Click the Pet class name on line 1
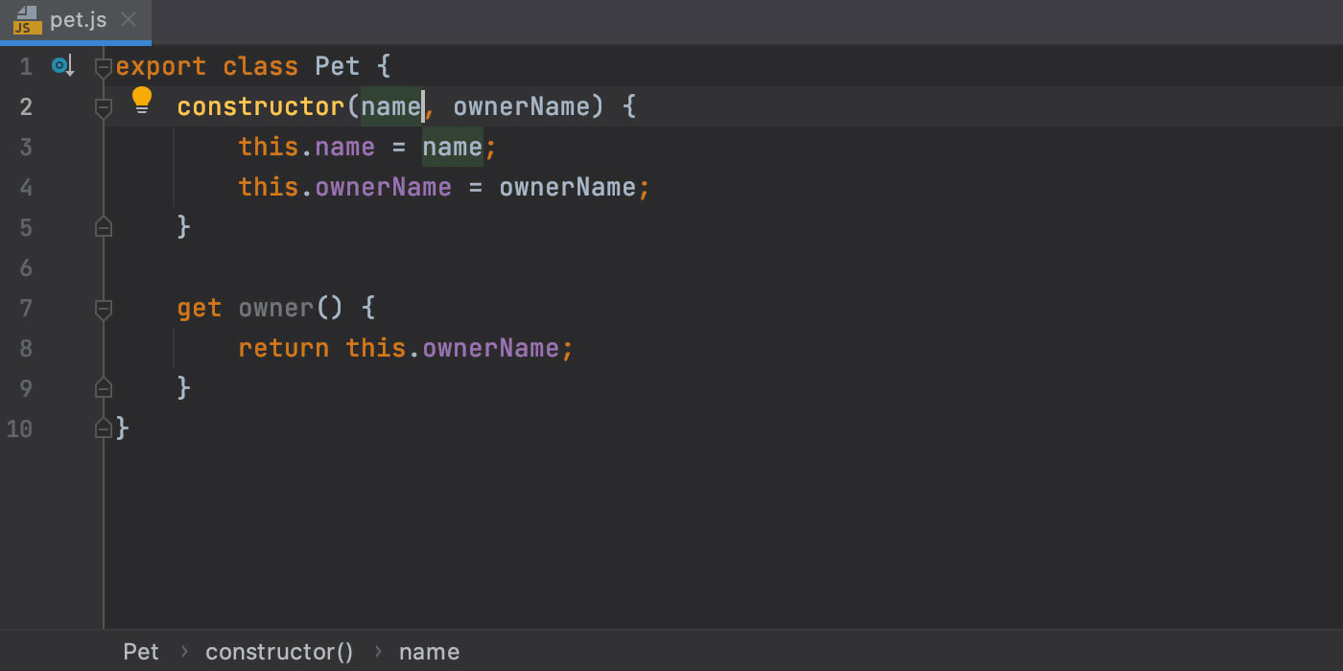Viewport: 1343px width, 671px height. click(x=337, y=66)
